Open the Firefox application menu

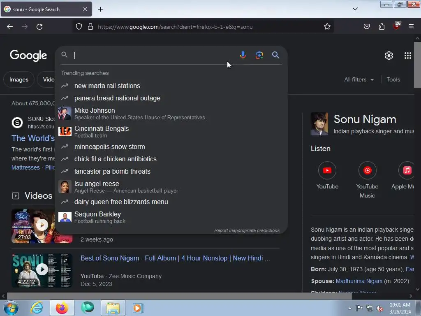tap(411, 27)
